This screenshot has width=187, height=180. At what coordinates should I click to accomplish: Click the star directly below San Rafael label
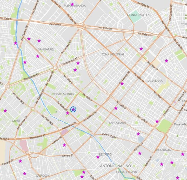point(38,56)
